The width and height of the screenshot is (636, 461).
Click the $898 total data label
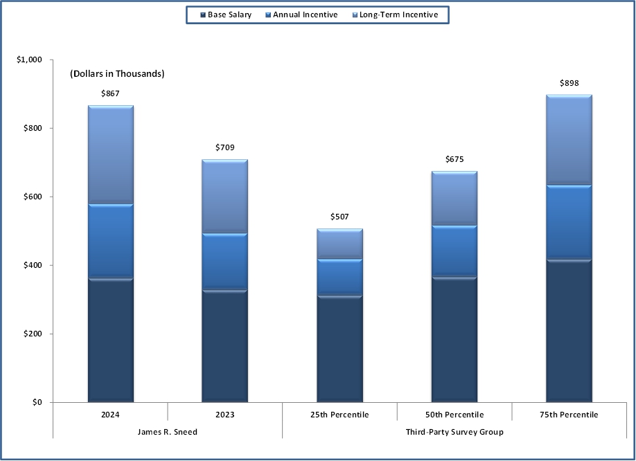[x=569, y=83]
